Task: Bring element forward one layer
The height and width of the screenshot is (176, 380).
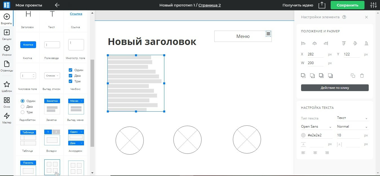Action: pyautogui.click(x=303, y=75)
